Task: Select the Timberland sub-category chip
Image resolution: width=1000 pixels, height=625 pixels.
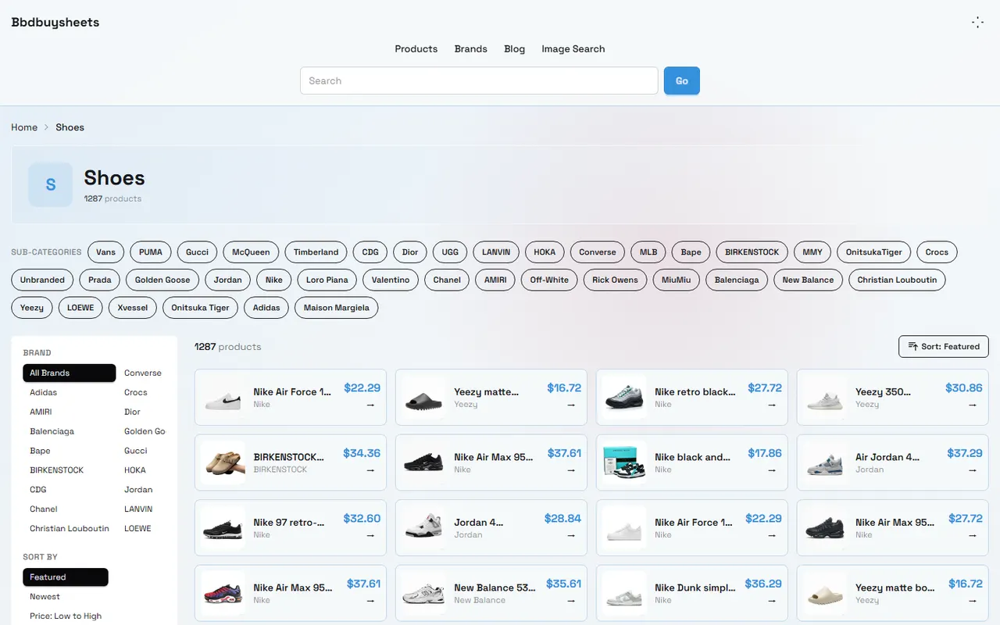Action: (316, 252)
